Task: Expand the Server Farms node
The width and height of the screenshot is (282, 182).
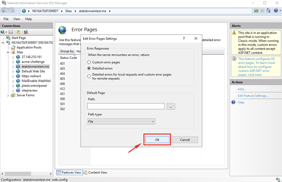Action: pyautogui.click(x=8, y=95)
